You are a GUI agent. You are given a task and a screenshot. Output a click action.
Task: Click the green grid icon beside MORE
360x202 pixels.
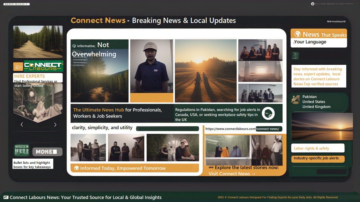click(21, 151)
